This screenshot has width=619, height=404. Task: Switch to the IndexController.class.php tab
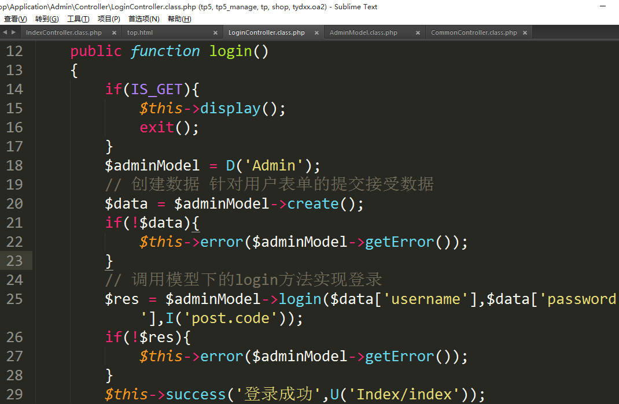pyautogui.click(x=64, y=33)
